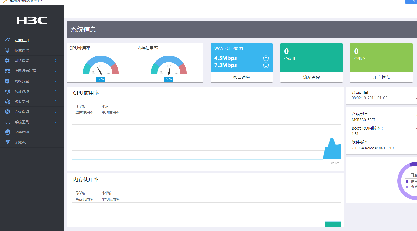Open the SmartMC menu item
The width and height of the screenshot is (417, 231).
(32, 132)
